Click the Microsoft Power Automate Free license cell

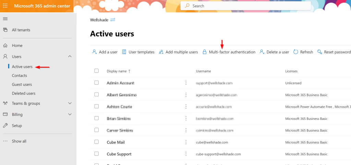pos(318,107)
